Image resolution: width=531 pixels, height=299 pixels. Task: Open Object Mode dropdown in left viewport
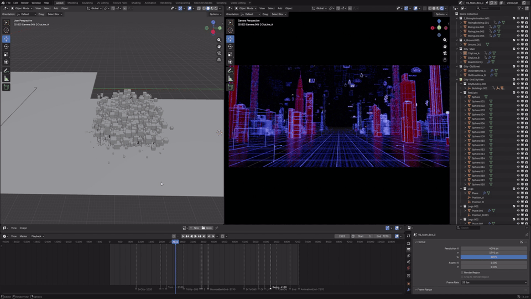(22, 8)
